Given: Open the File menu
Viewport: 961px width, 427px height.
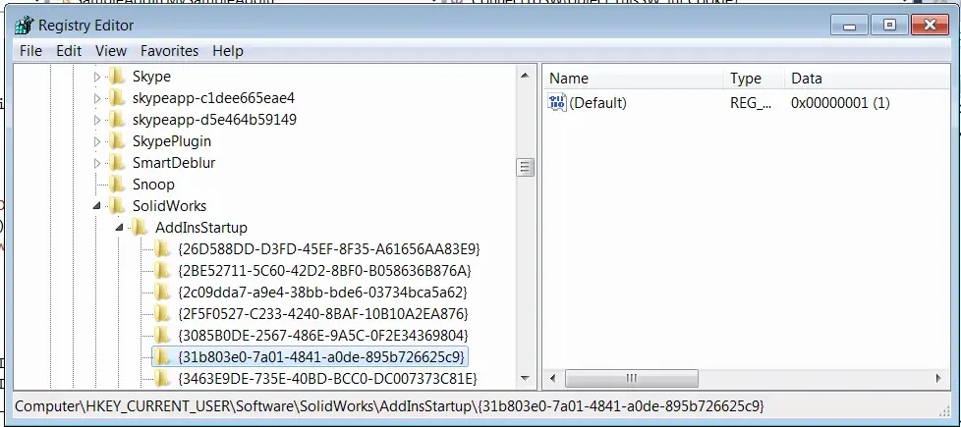Looking at the screenshot, I should point(30,51).
